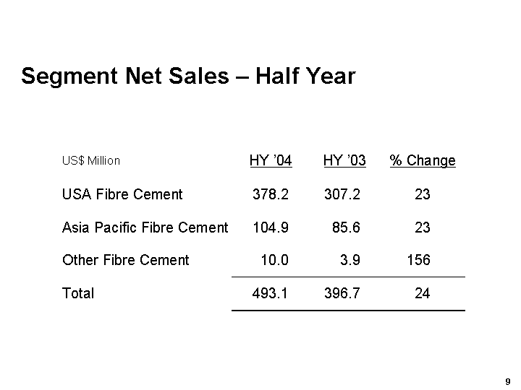
Task: Click the slide title Segment Net Sales
Action: 188,76
